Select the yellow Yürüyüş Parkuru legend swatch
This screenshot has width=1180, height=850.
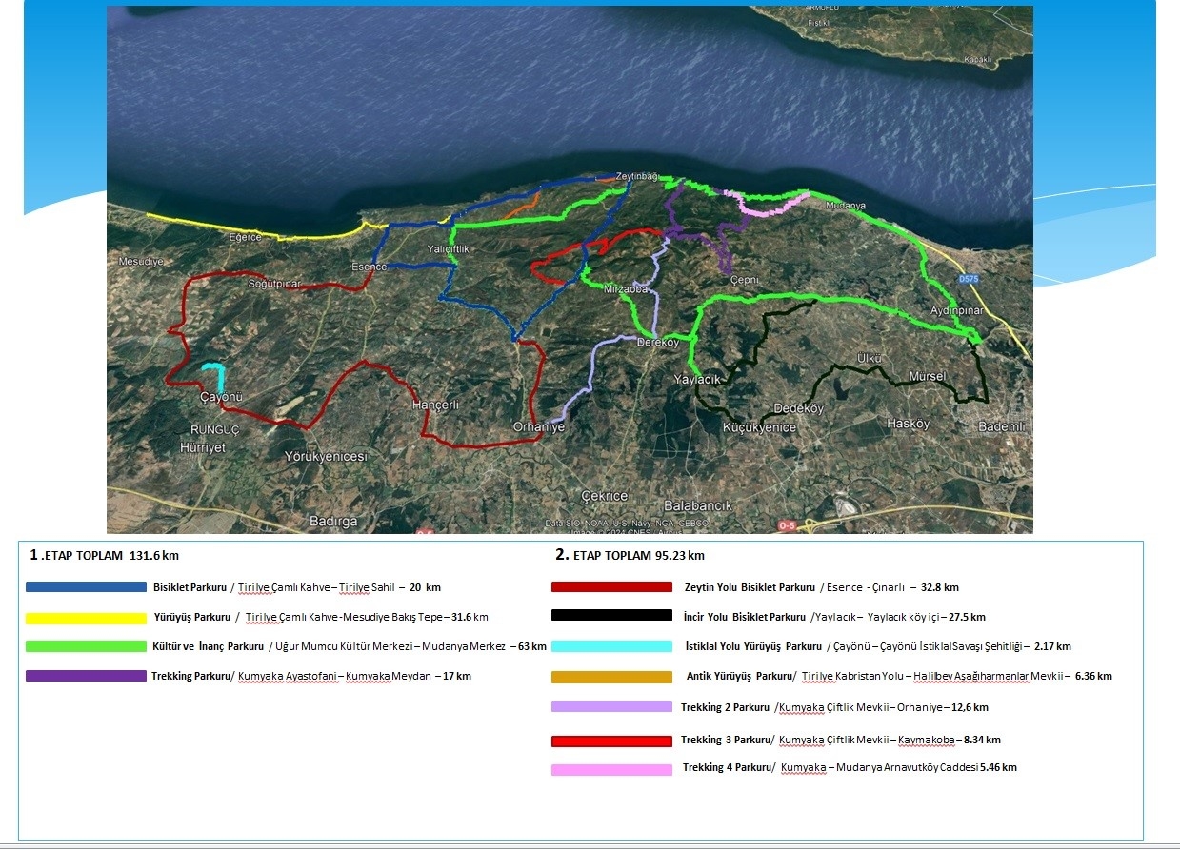(x=86, y=618)
